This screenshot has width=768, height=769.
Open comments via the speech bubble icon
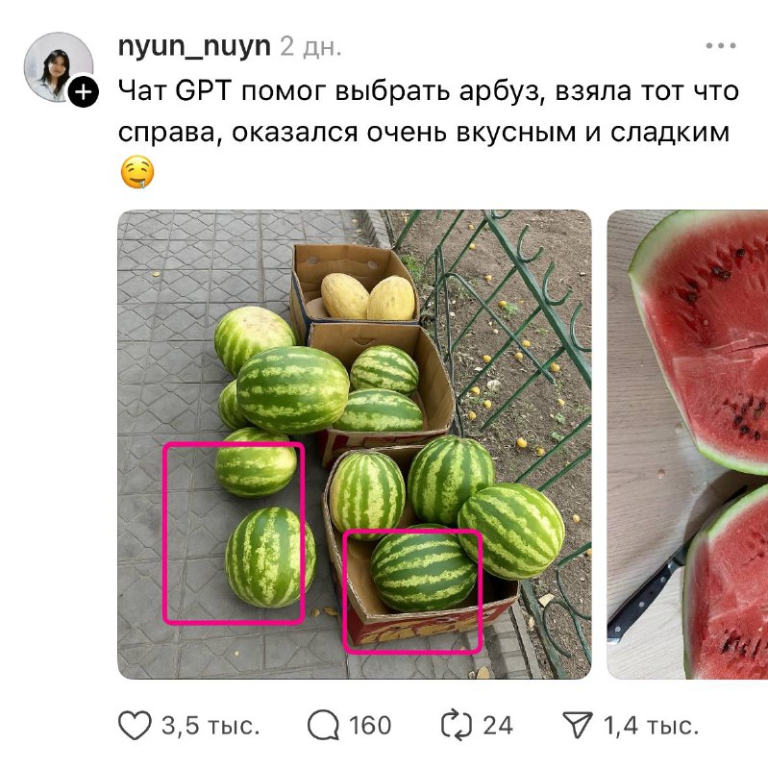(323, 726)
